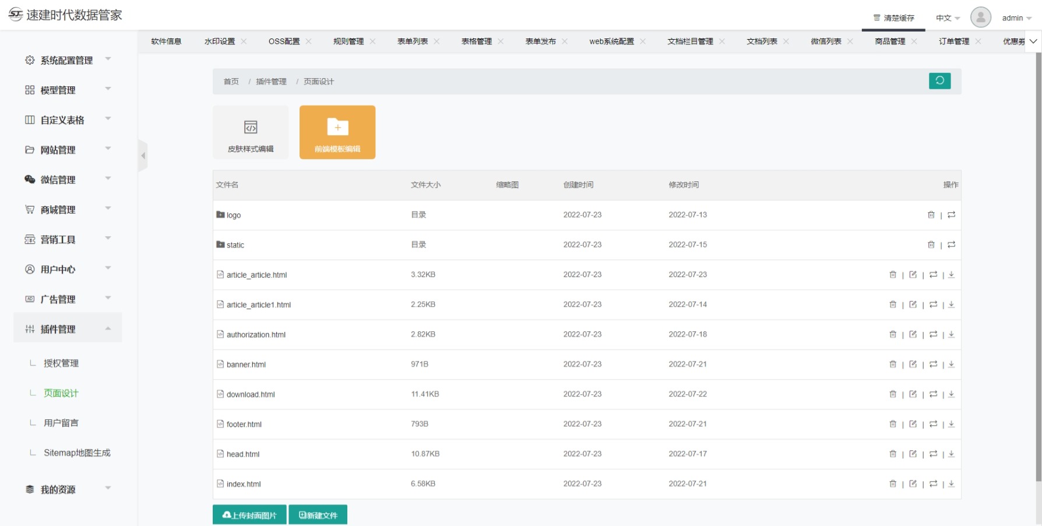Expand 模型管理 sidebar menu

coord(68,90)
